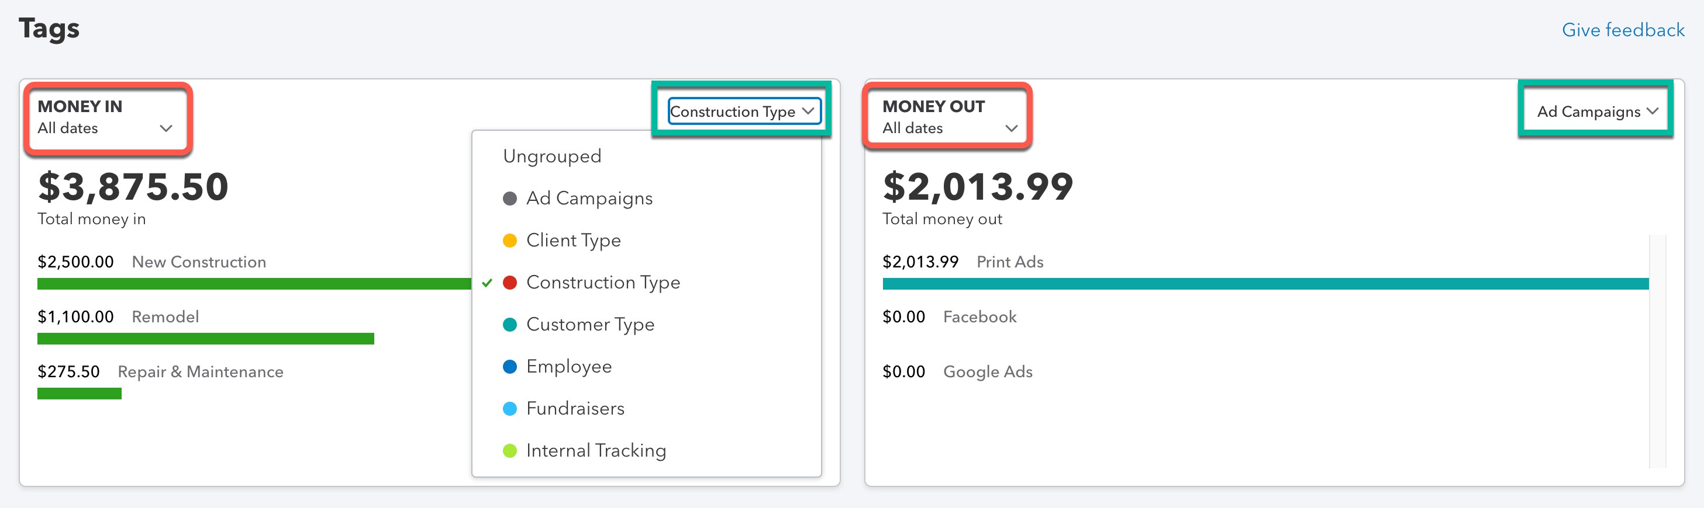Click the red Construction Type dot icon
The width and height of the screenshot is (1704, 508).
[509, 283]
